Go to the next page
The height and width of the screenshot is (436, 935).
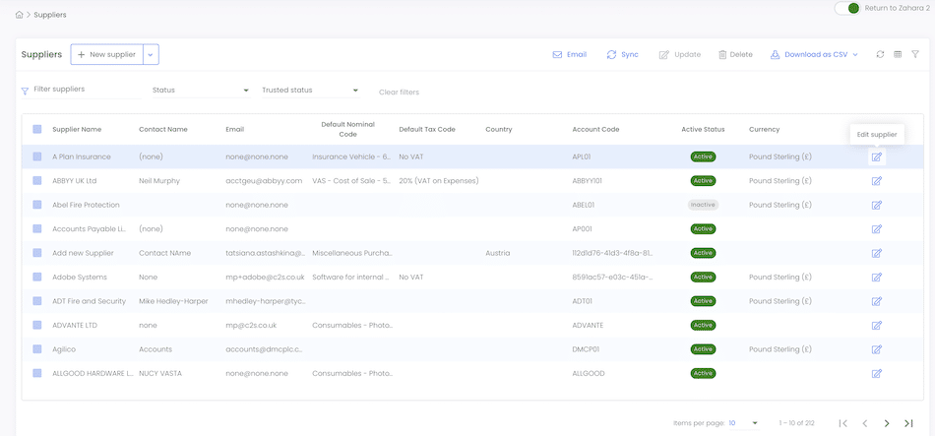point(887,423)
